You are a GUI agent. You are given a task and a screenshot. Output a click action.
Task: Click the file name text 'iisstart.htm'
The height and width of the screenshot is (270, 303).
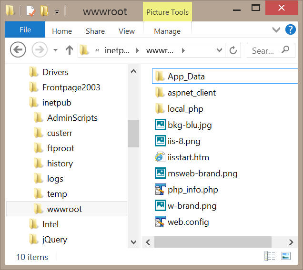(x=188, y=157)
